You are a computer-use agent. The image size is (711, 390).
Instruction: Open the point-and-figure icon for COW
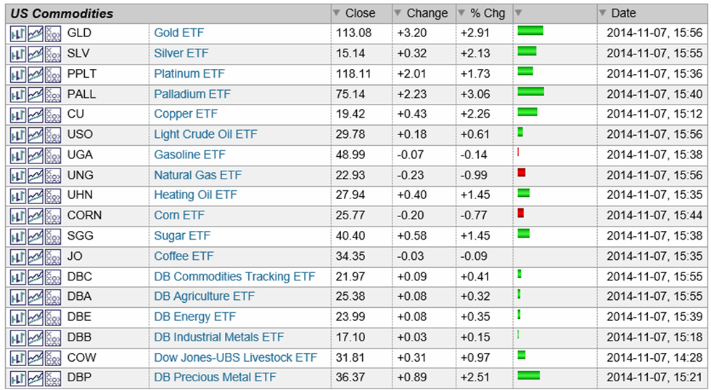[53, 358]
